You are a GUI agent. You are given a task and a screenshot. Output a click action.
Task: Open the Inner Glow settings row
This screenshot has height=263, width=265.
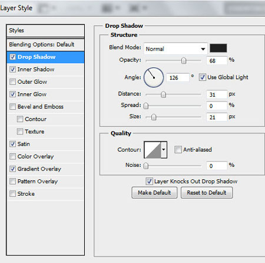click(x=45, y=94)
